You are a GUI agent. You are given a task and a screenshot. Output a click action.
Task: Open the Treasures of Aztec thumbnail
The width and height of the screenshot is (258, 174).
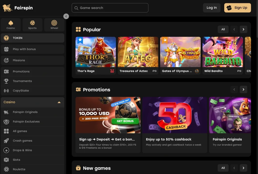click(138, 52)
